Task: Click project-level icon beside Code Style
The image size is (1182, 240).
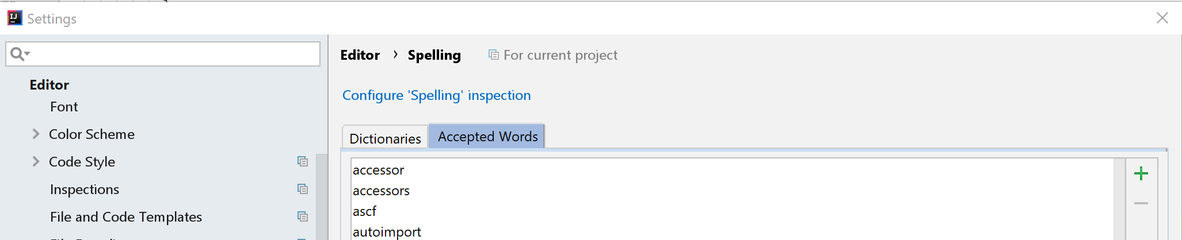Action: click(x=303, y=161)
